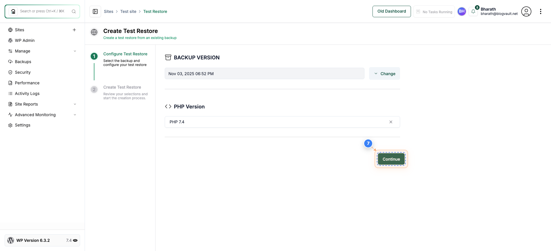Viewport: 551px width, 251px height.
Task: Click the magnifier search icon
Action: coord(74,11)
